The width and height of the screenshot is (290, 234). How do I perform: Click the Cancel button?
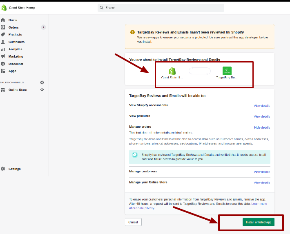coord(133,222)
